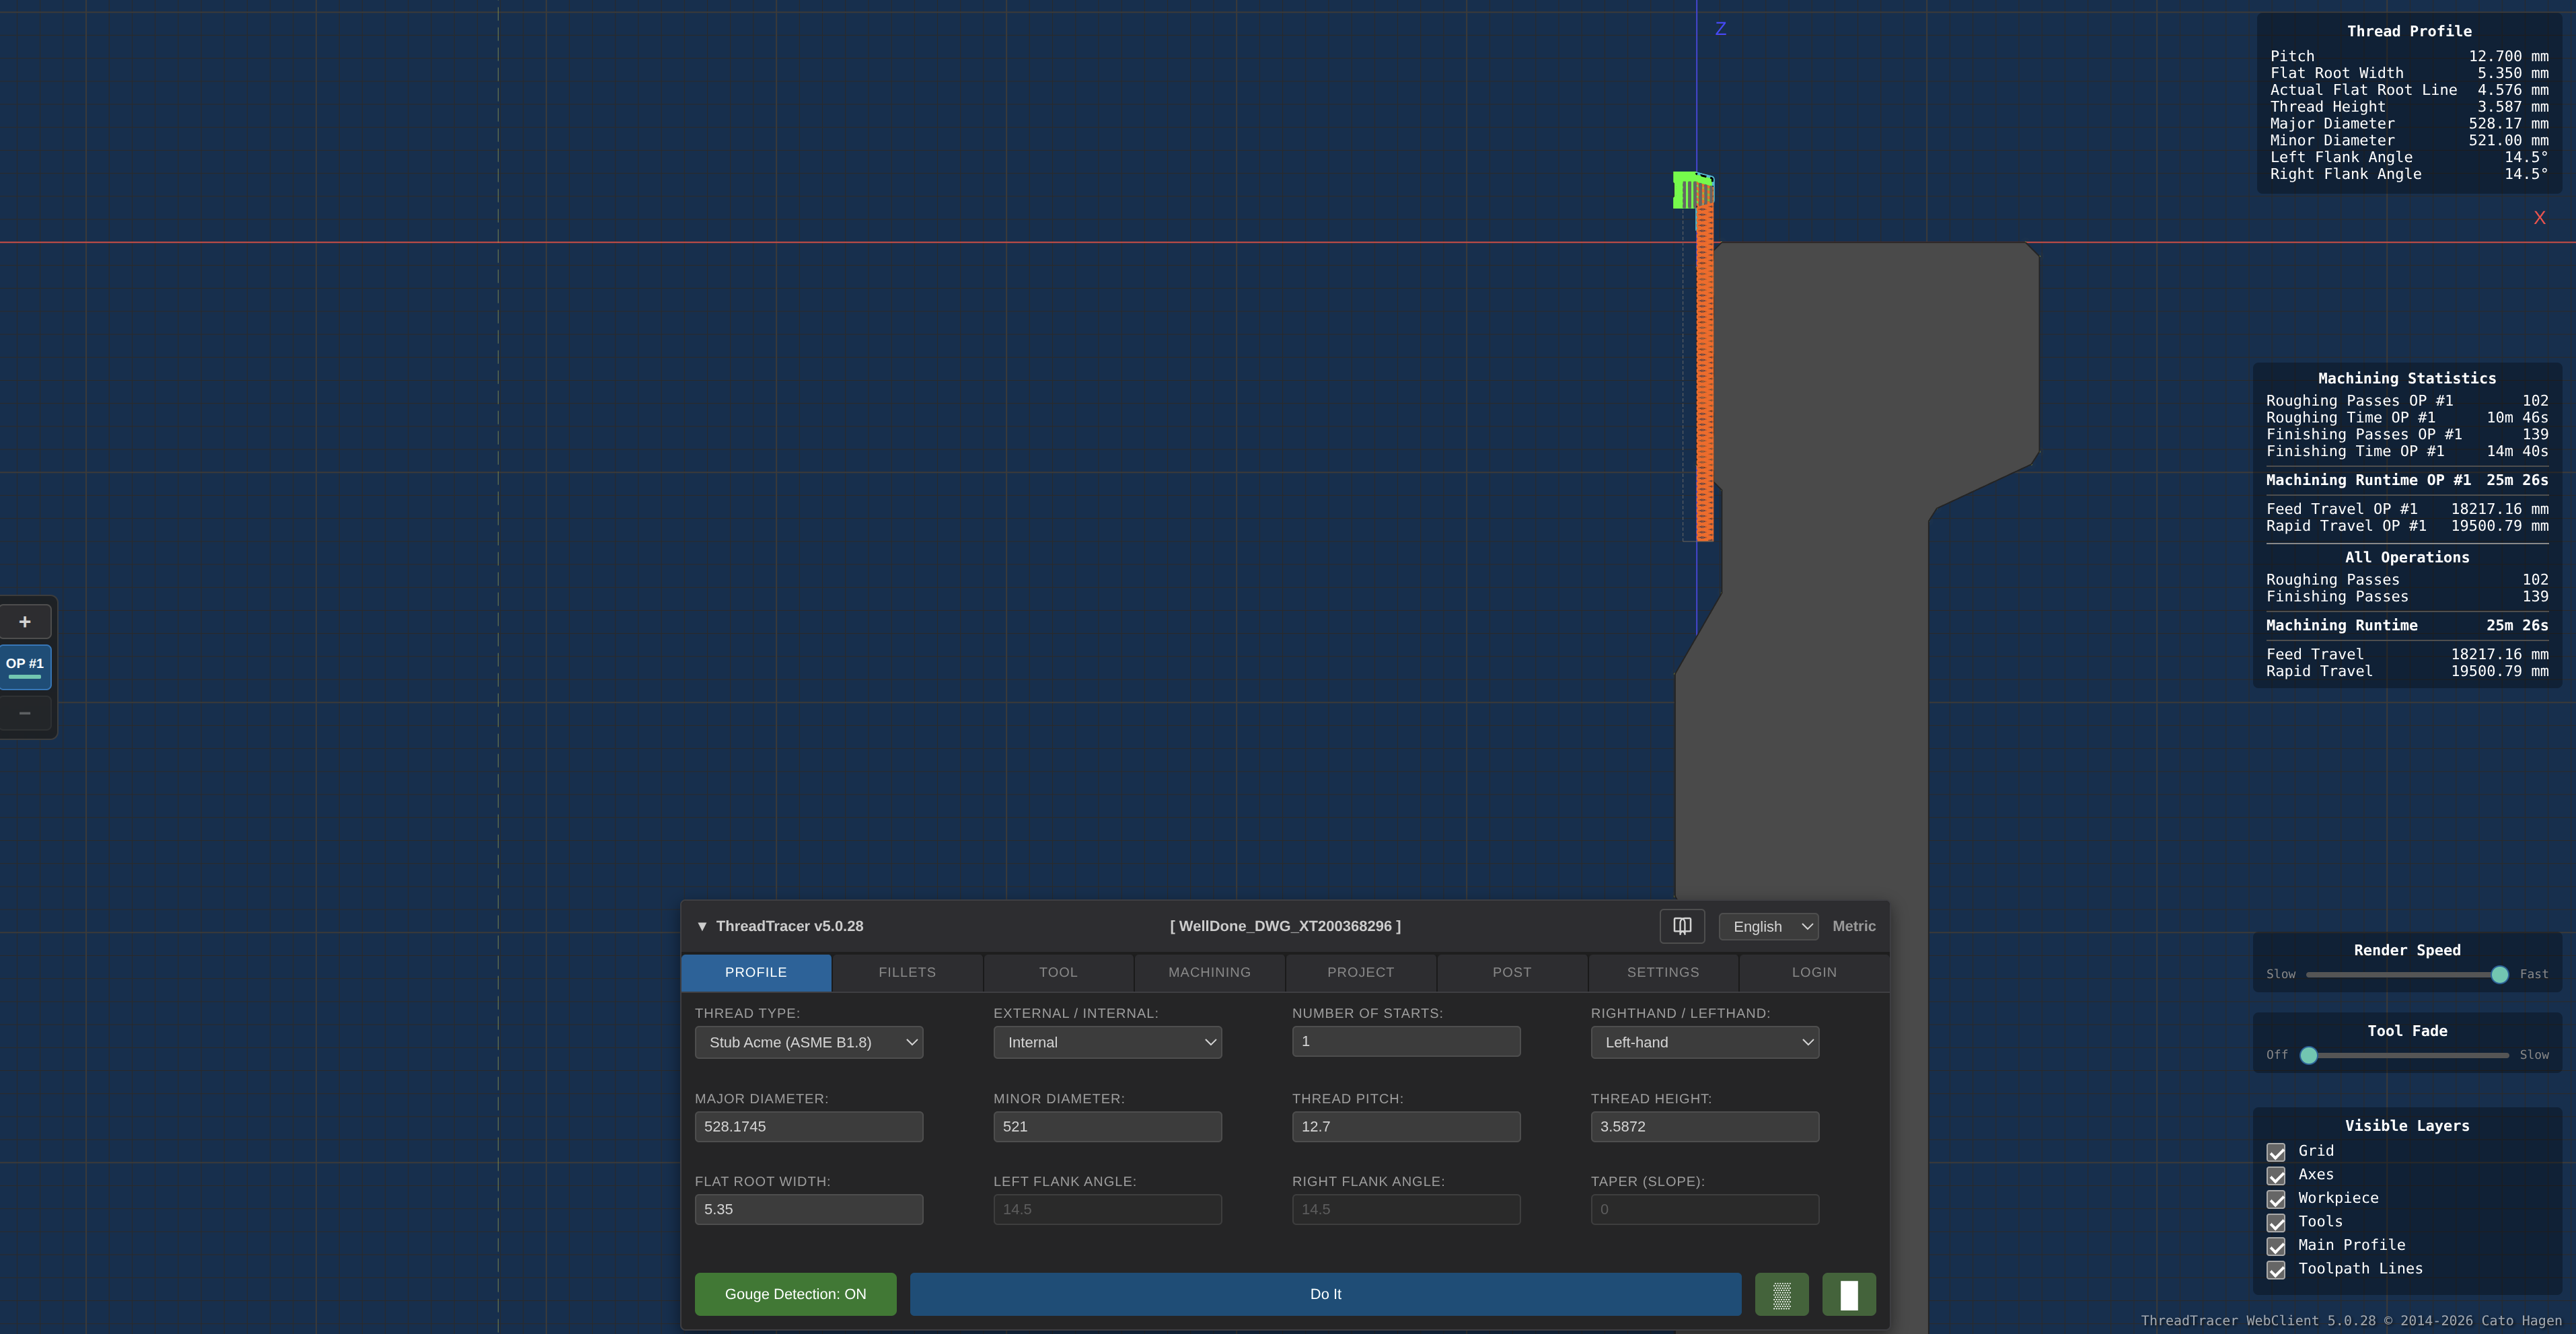
Task: Click the solid tool block icon
Action: coord(1848,1293)
